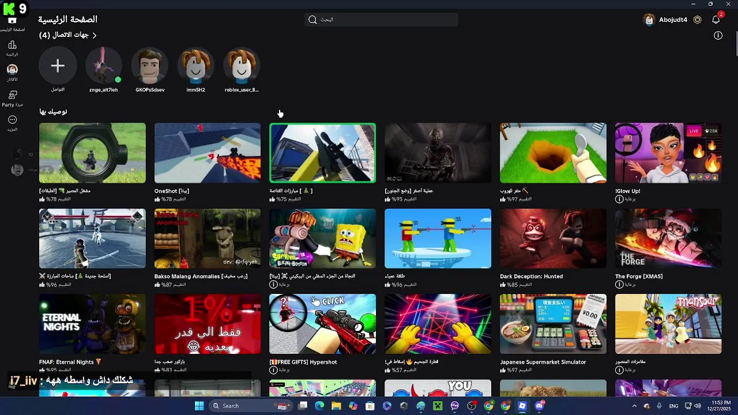Viewport: 738px width, 415px height.
Task: Add a new connection with plus button
Action: point(58,66)
